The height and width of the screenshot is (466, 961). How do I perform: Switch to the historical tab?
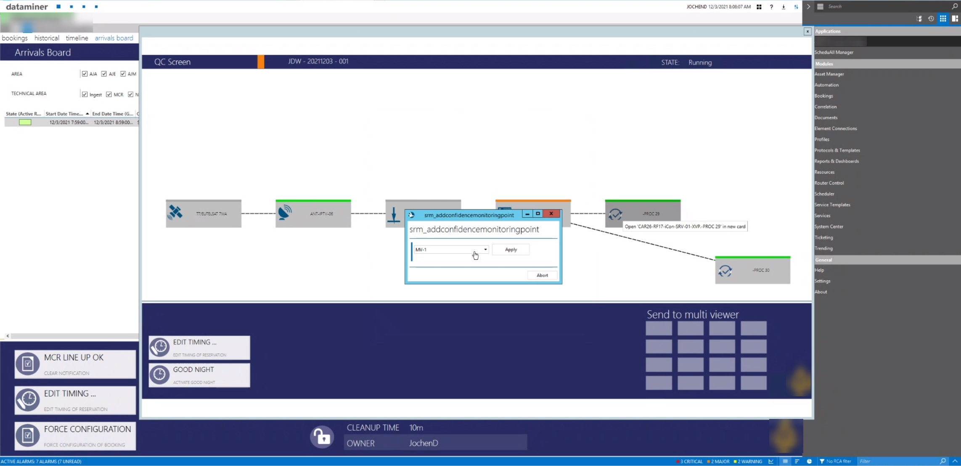click(47, 38)
